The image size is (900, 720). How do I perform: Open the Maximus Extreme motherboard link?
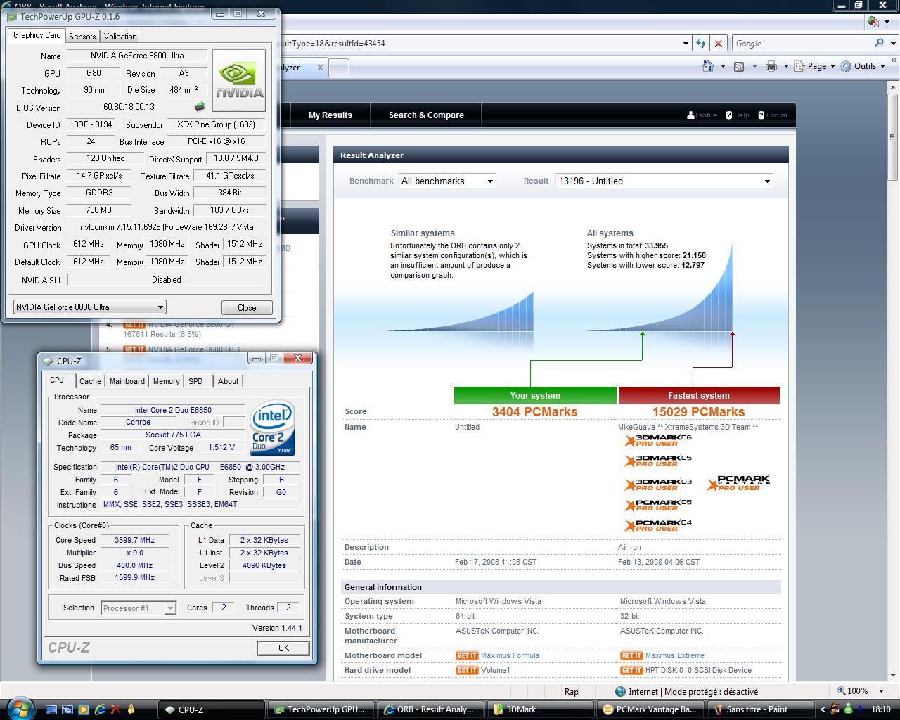(675, 655)
